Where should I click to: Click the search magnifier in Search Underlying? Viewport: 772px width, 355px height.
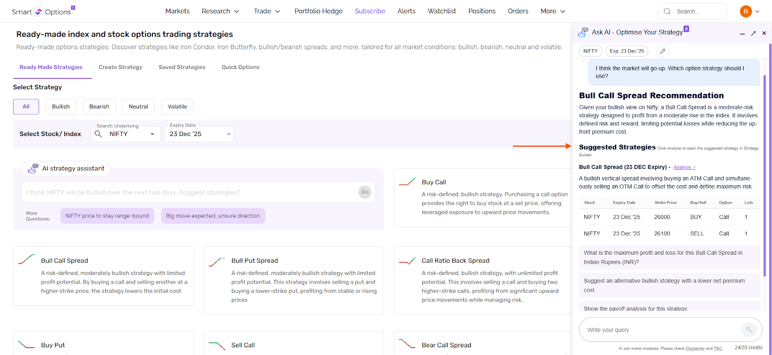(98, 134)
